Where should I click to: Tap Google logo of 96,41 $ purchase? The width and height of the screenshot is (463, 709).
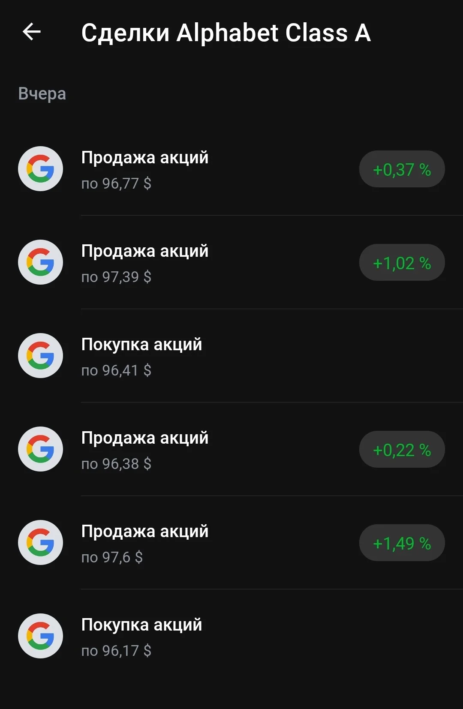pos(40,356)
